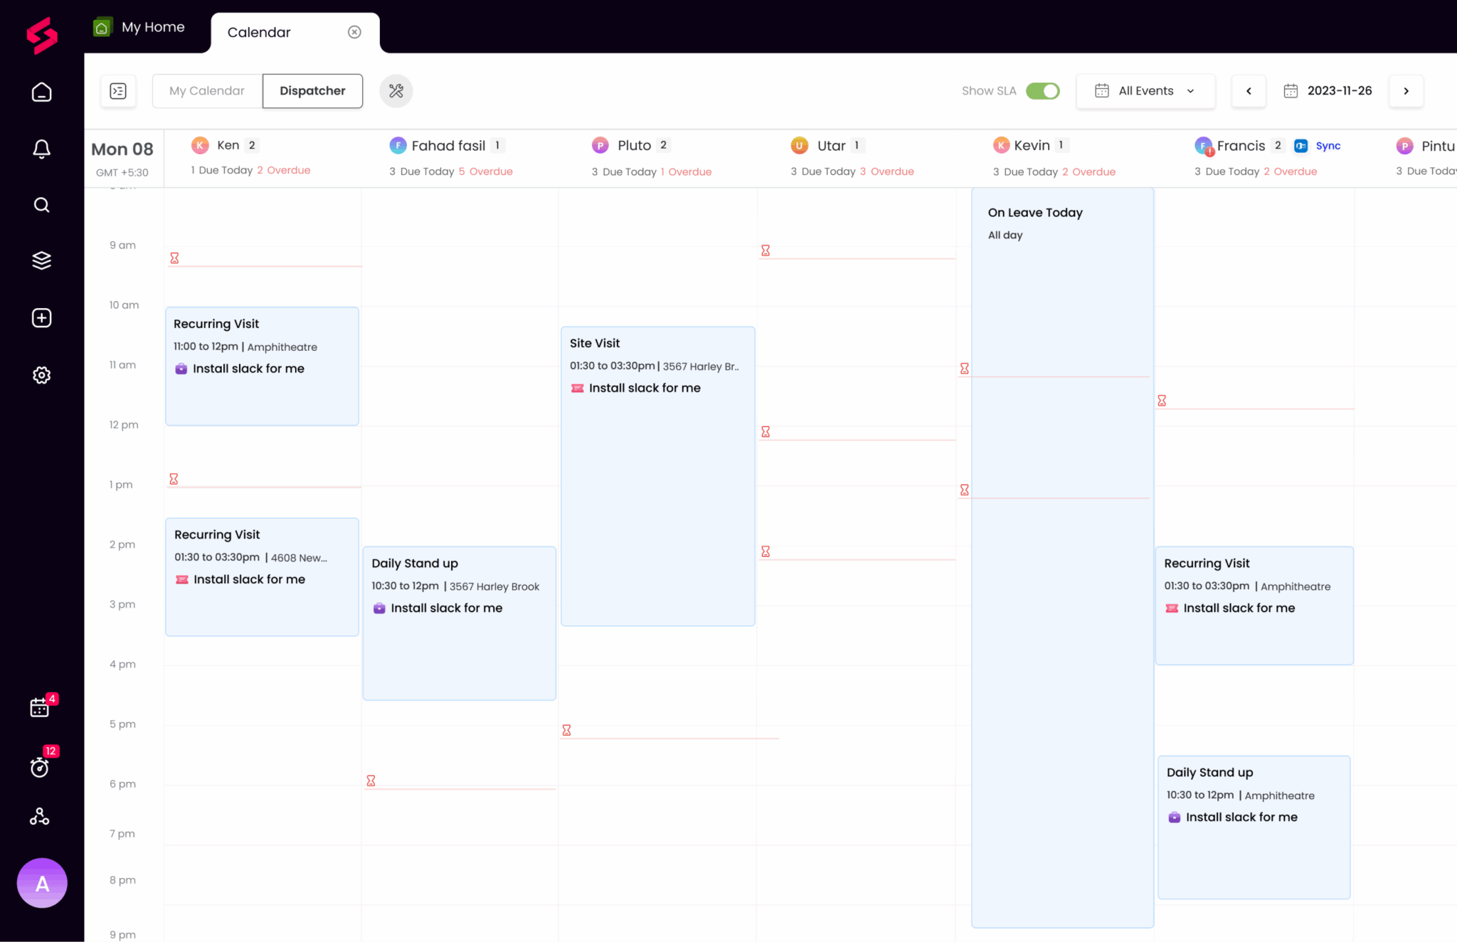Open the notifications bell in sidebar

tap(41, 149)
